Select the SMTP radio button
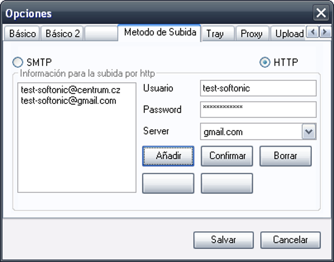Viewport: 334px width, 262px height. 18,62
